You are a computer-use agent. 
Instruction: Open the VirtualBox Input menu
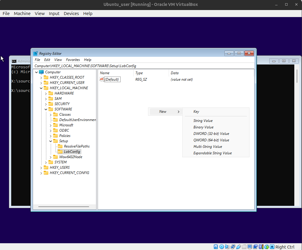point(54,14)
